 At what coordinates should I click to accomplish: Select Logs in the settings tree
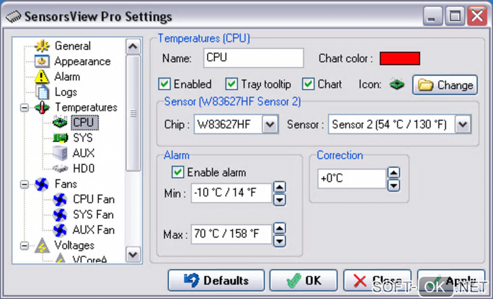click(x=66, y=92)
